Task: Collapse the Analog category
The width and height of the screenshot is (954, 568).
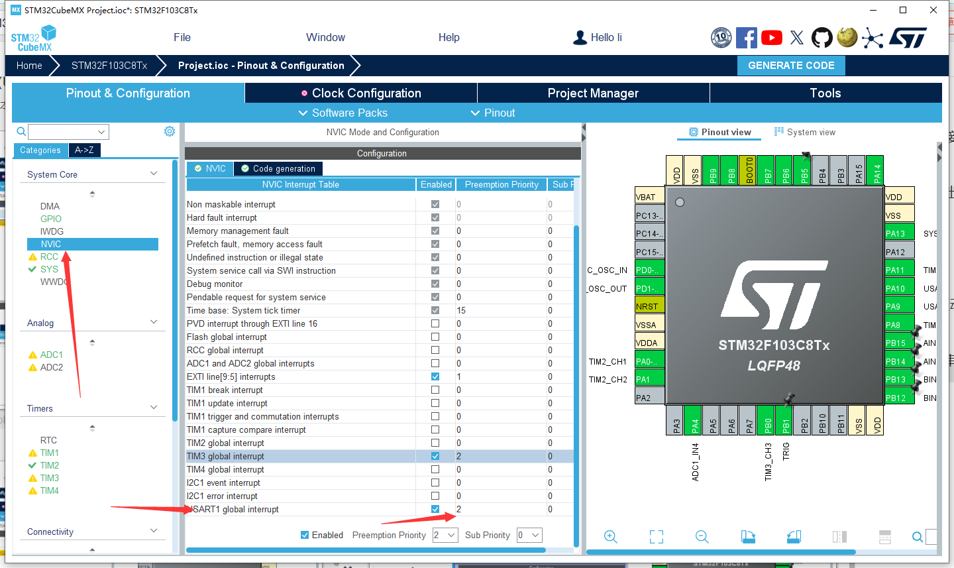Action: [154, 322]
